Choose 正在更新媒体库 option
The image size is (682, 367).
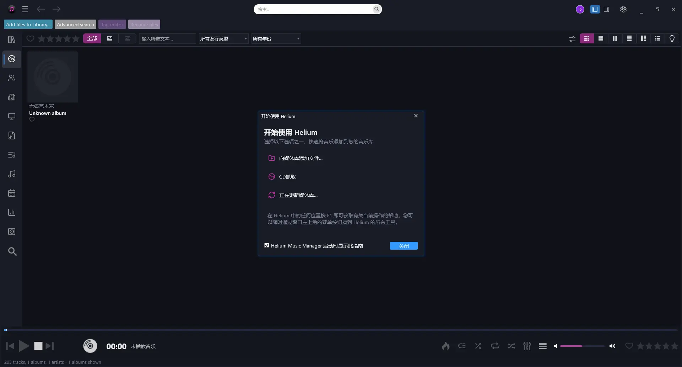coord(293,195)
